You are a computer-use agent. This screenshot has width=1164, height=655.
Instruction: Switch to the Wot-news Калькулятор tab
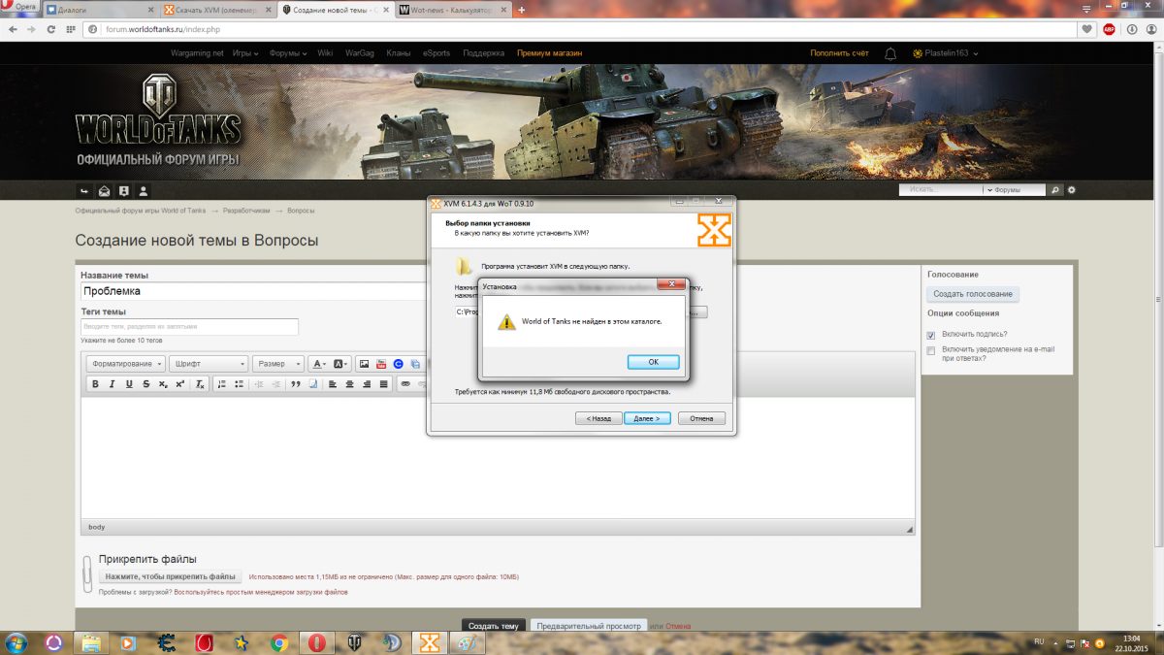pos(453,10)
